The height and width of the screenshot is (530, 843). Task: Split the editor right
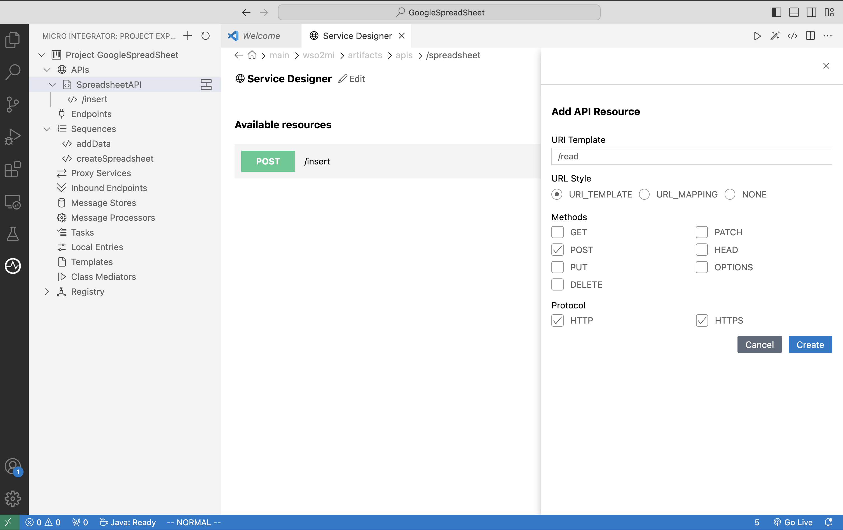(x=810, y=36)
